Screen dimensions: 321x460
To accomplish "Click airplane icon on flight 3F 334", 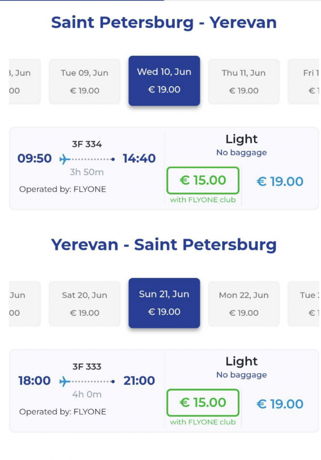I will 65,159.
